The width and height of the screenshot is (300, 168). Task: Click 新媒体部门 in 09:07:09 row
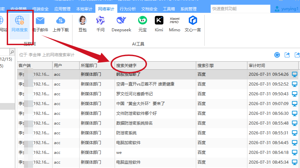pos(91,104)
